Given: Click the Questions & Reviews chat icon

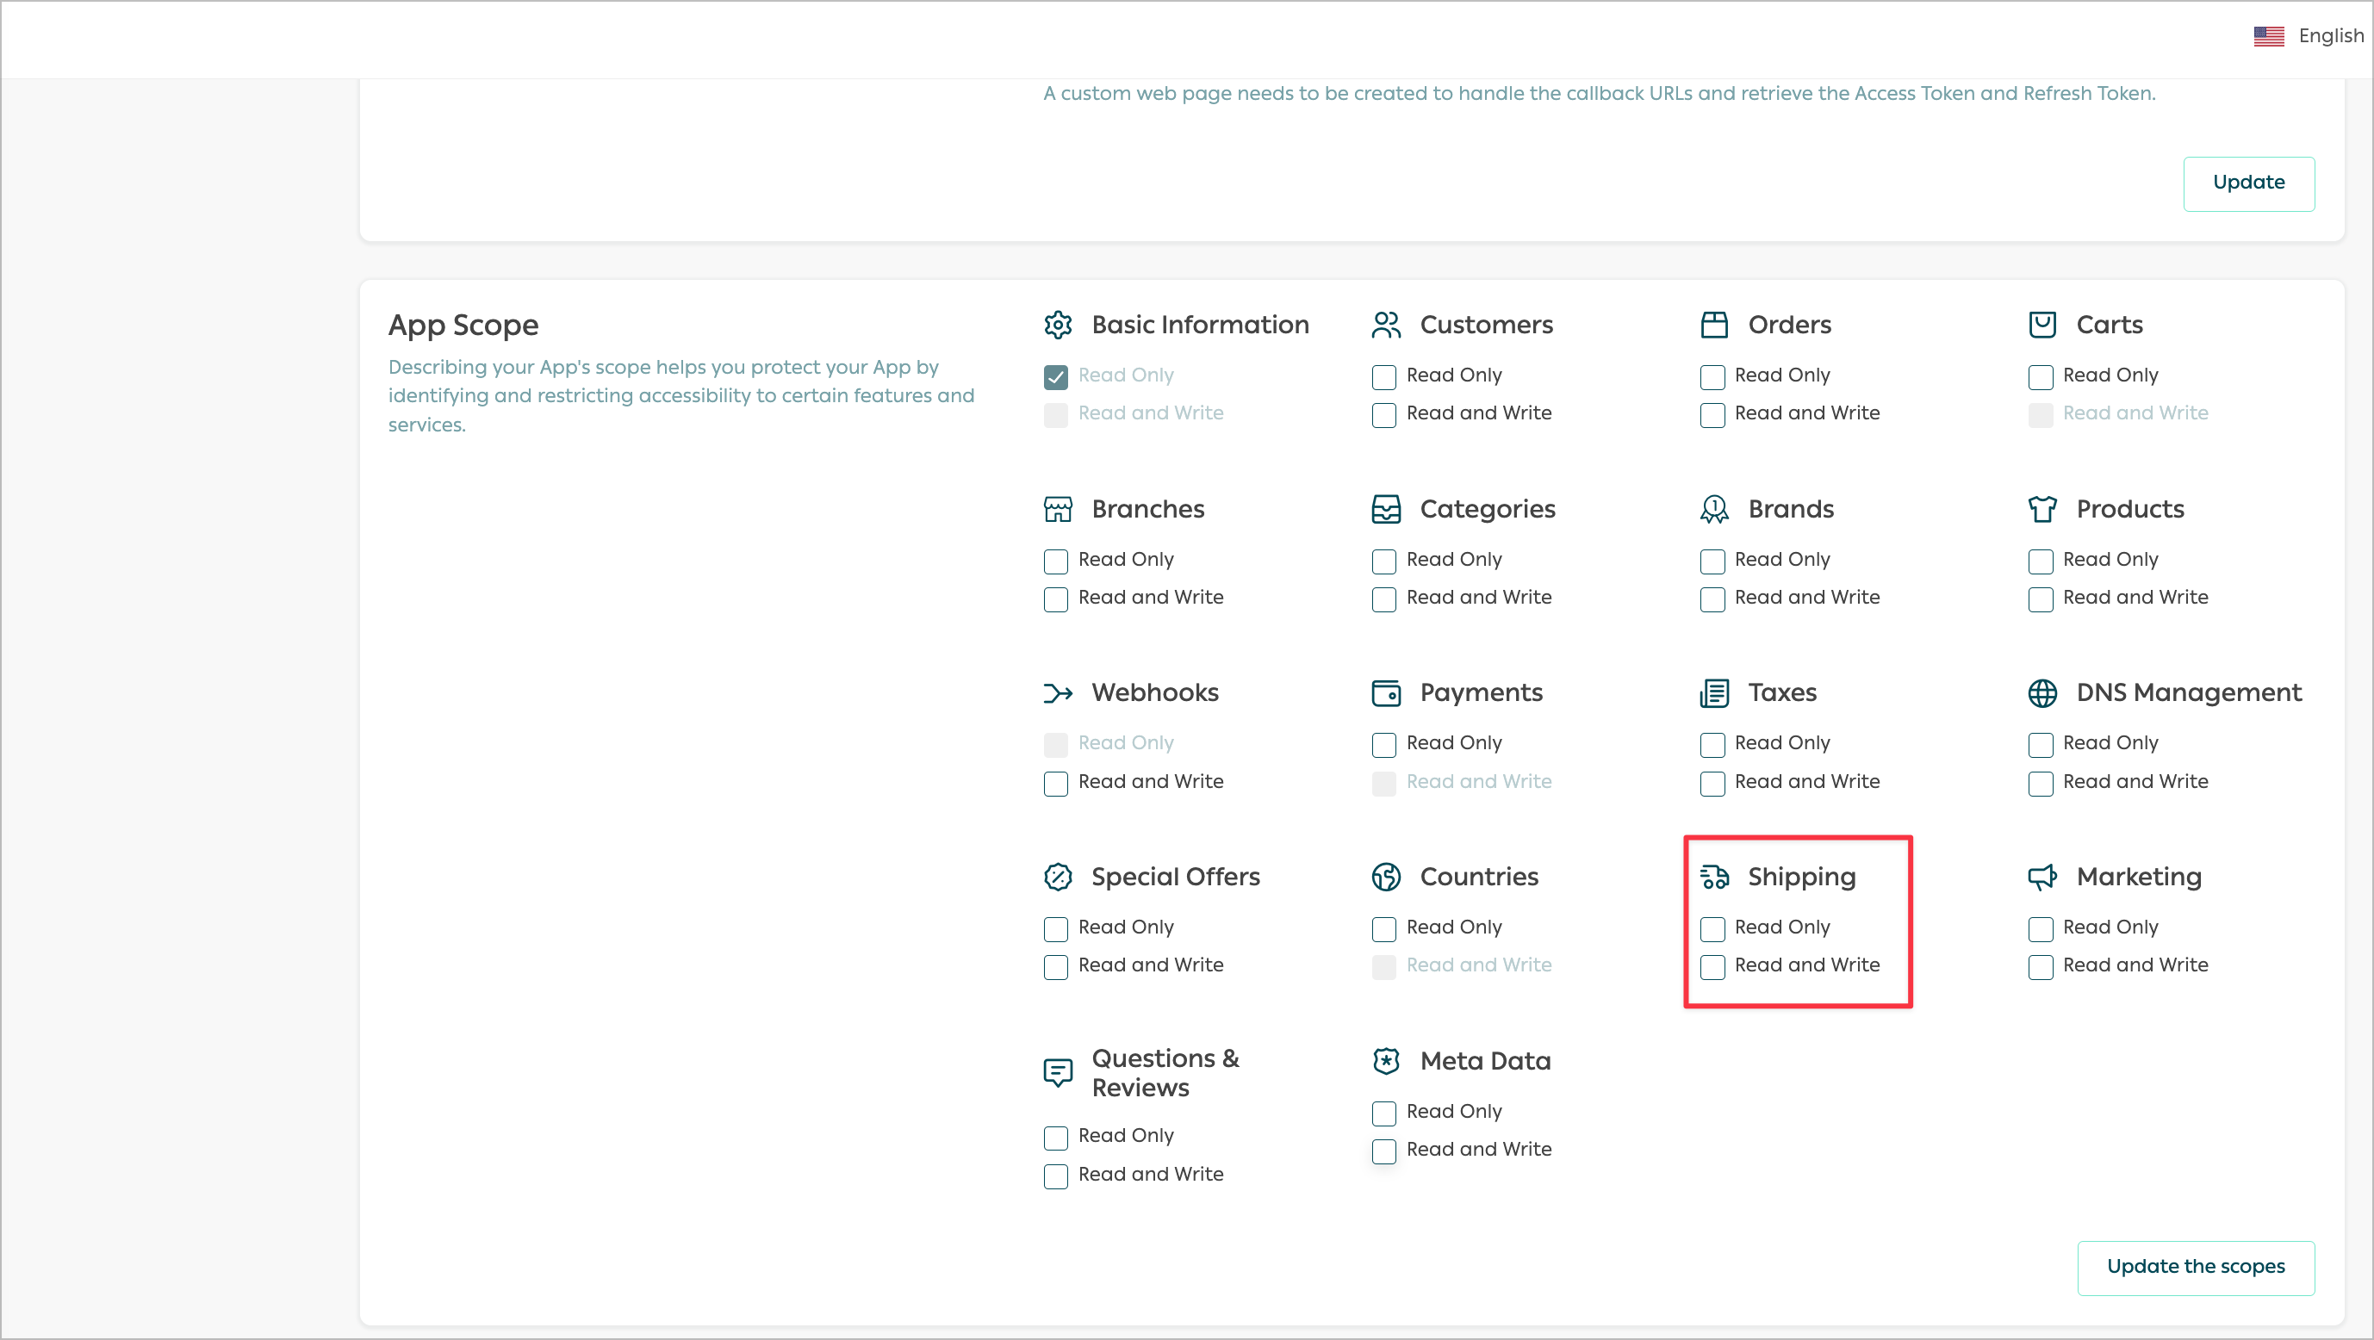Looking at the screenshot, I should [x=1057, y=1073].
